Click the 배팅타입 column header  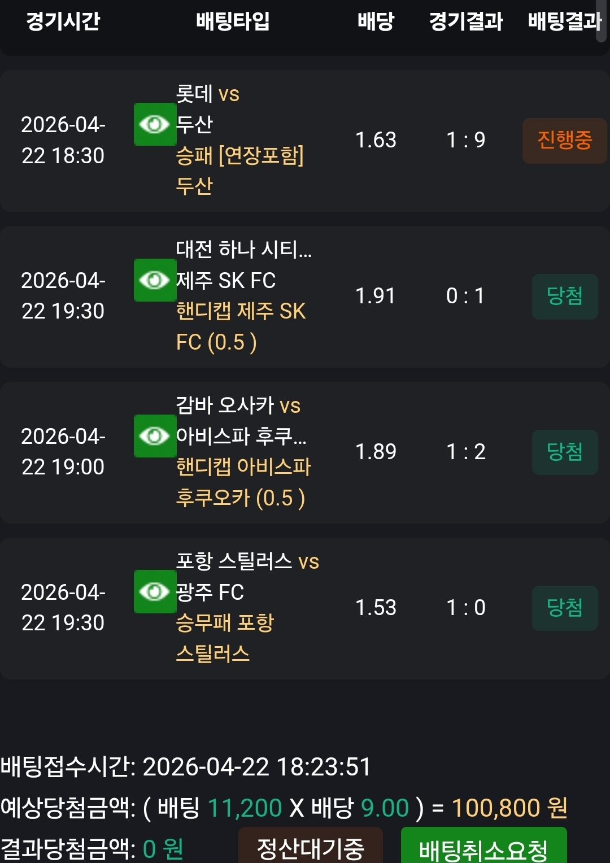[x=233, y=21]
